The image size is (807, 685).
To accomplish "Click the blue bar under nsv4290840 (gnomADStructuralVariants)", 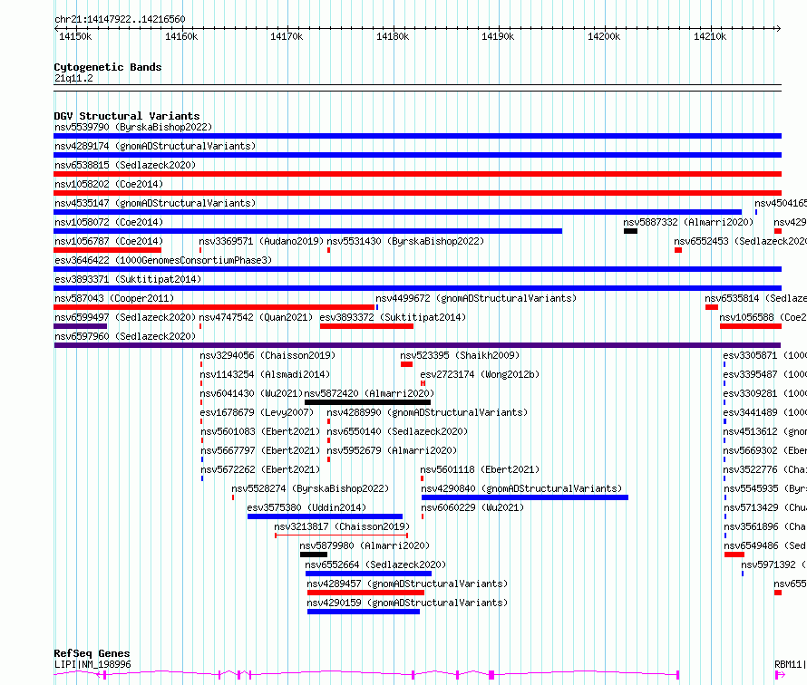I will [525, 497].
